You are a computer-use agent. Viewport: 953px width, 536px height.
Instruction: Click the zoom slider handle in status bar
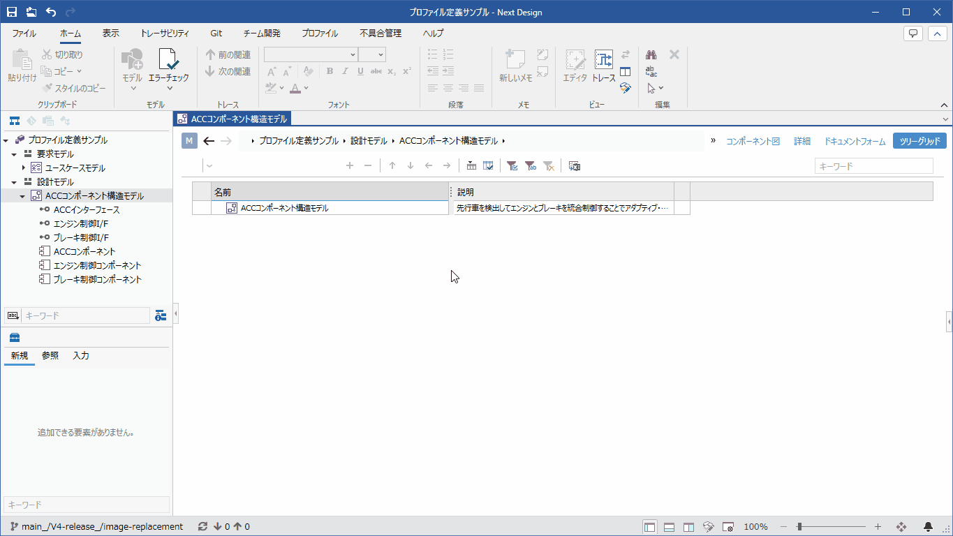pos(799,527)
